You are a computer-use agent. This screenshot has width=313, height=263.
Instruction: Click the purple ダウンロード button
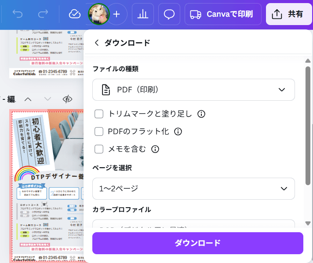coord(198,243)
